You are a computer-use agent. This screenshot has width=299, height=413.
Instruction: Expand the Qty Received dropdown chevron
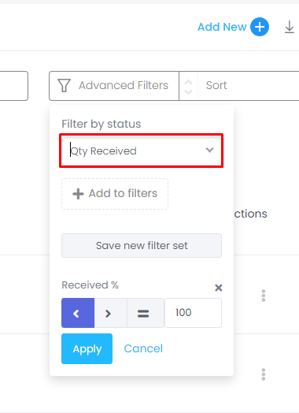click(209, 150)
